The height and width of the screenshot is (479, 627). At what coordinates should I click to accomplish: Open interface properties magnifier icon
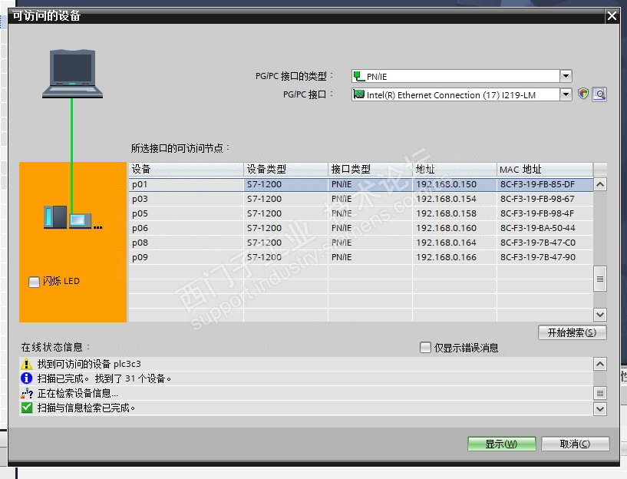pyautogui.click(x=599, y=94)
